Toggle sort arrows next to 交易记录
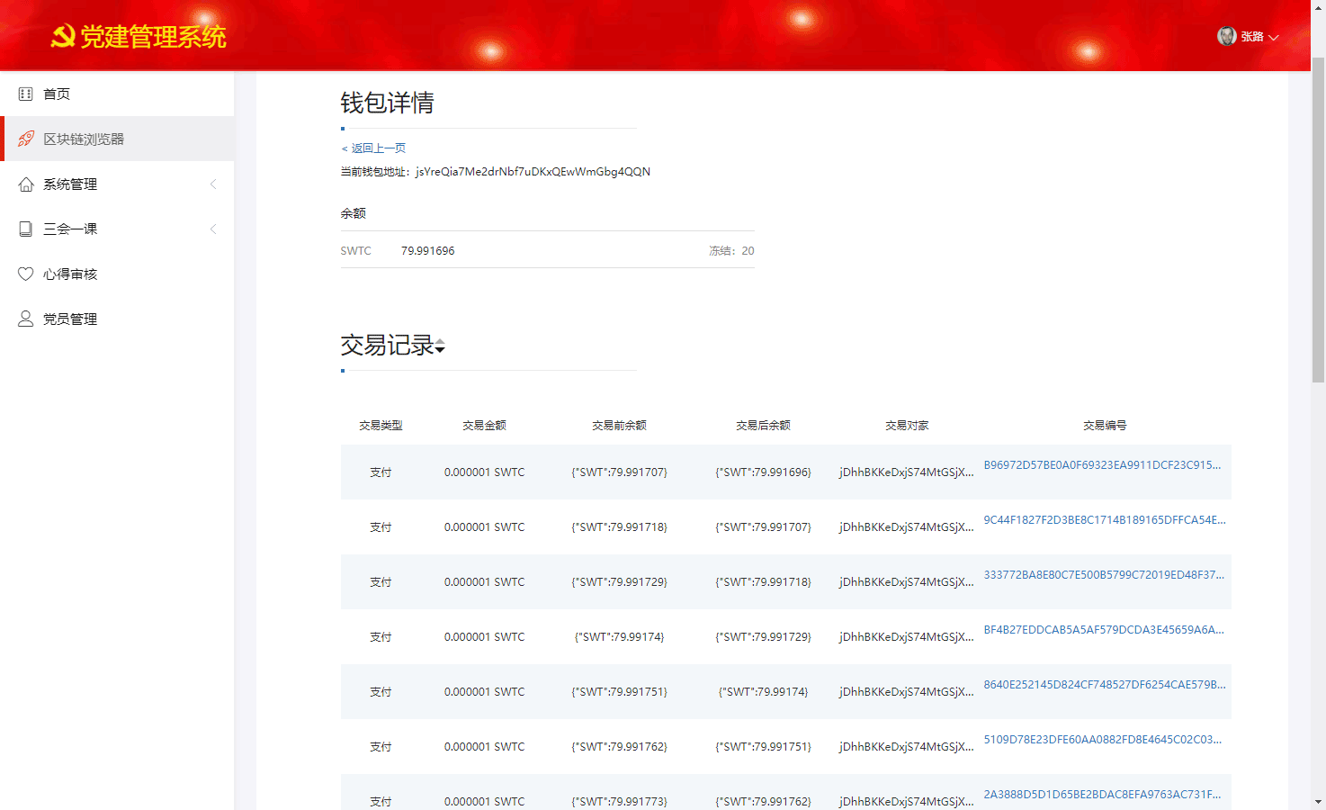 click(x=440, y=346)
